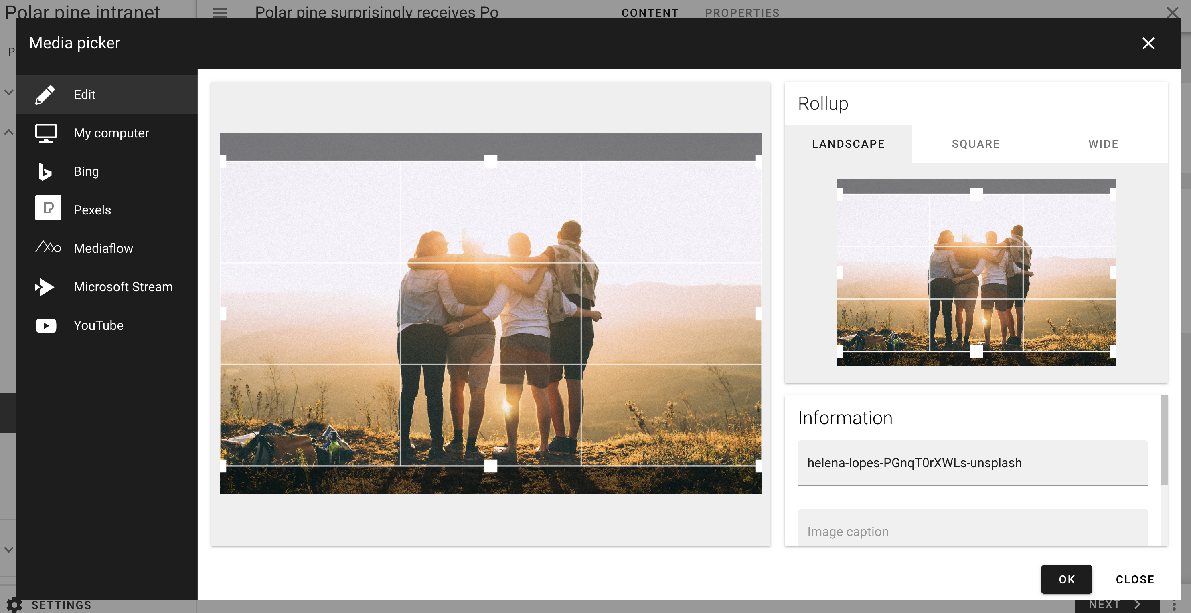Click the Settings label in background page
Viewport: 1191px width, 613px height.
pyautogui.click(x=61, y=605)
